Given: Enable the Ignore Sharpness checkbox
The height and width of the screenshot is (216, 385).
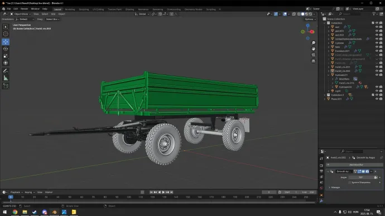Looking at the screenshot, I should 350,183.
